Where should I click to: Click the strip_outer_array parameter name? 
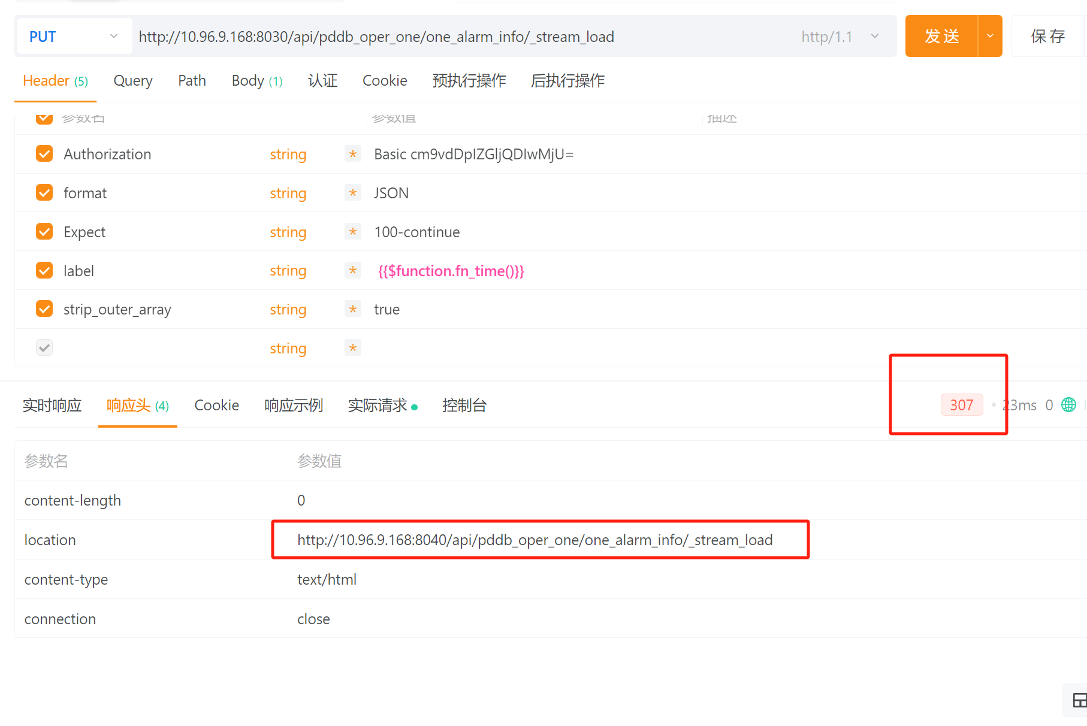click(x=117, y=310)
